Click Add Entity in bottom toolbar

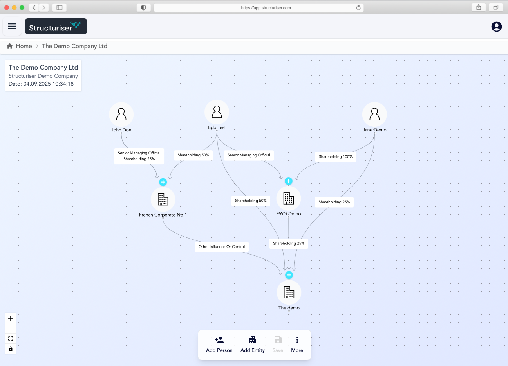(x=253, y=344)
